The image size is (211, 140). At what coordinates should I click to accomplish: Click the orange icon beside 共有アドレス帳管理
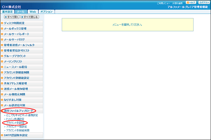coord(2,83)
